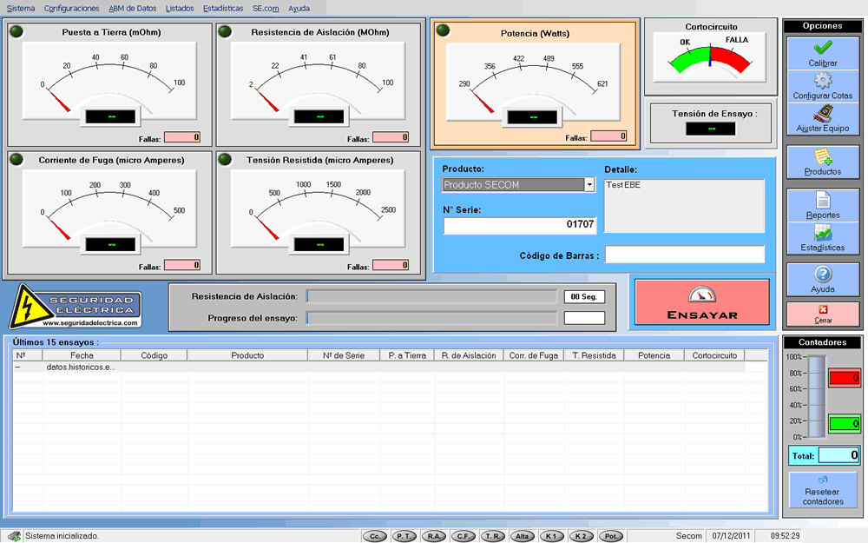Image resolution: width=868 pixels, height=543 pixels.
Task: Toggle the K1 relay indicator
Action: (x=552, y=536)
